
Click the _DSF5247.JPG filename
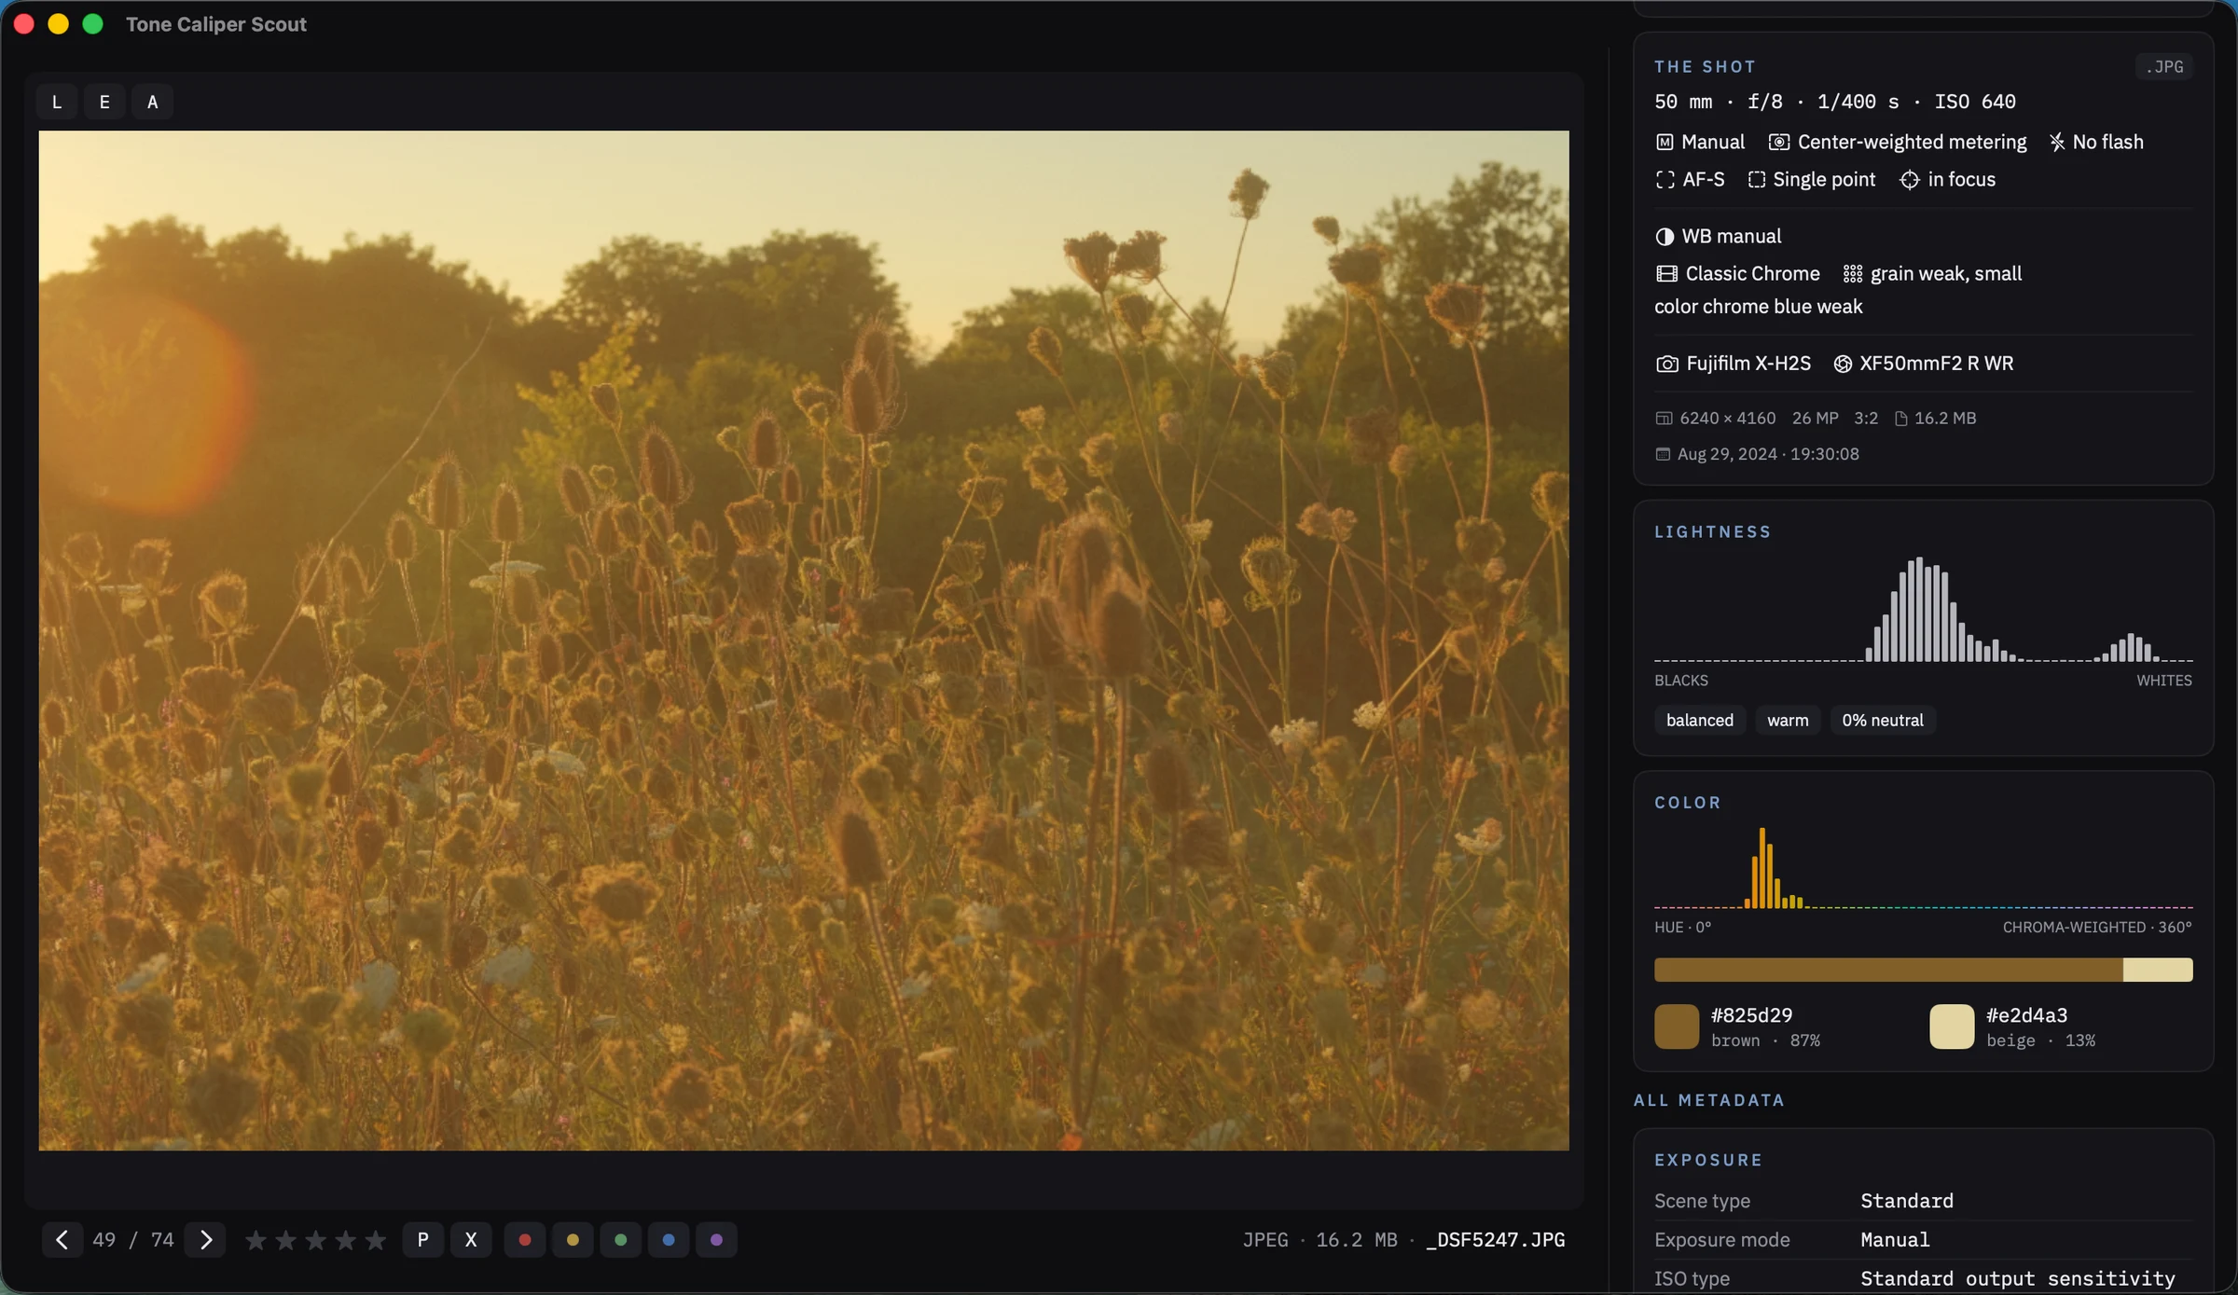click(x=1496, y=1240)
